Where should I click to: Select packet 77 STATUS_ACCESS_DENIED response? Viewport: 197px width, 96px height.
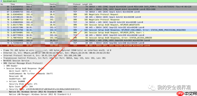tap(98, 38)
